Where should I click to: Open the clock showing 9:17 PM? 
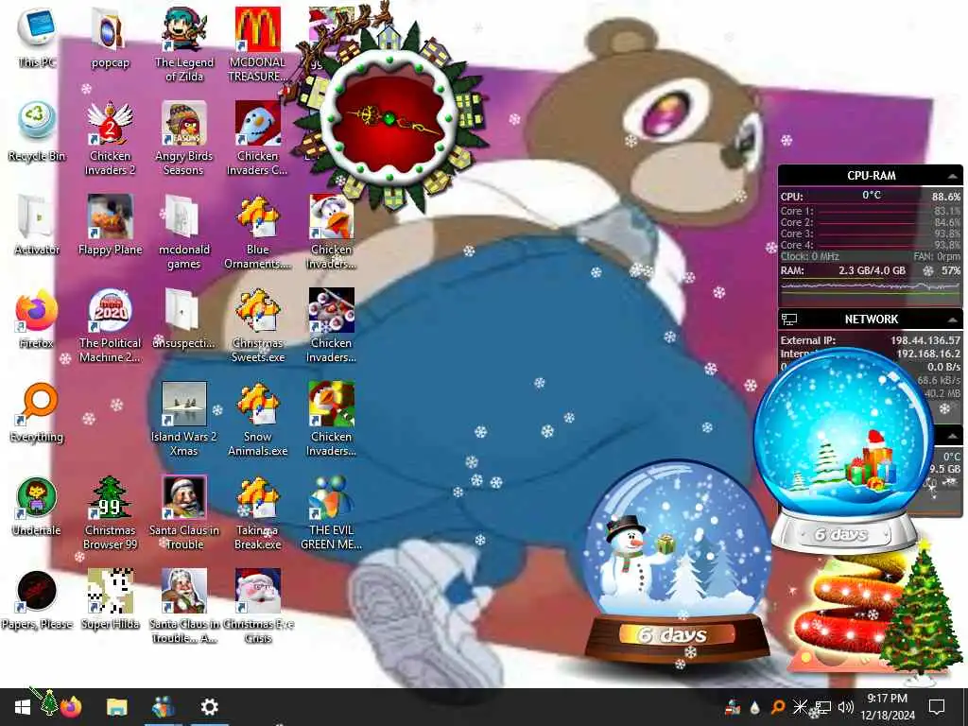coord(888,707)
